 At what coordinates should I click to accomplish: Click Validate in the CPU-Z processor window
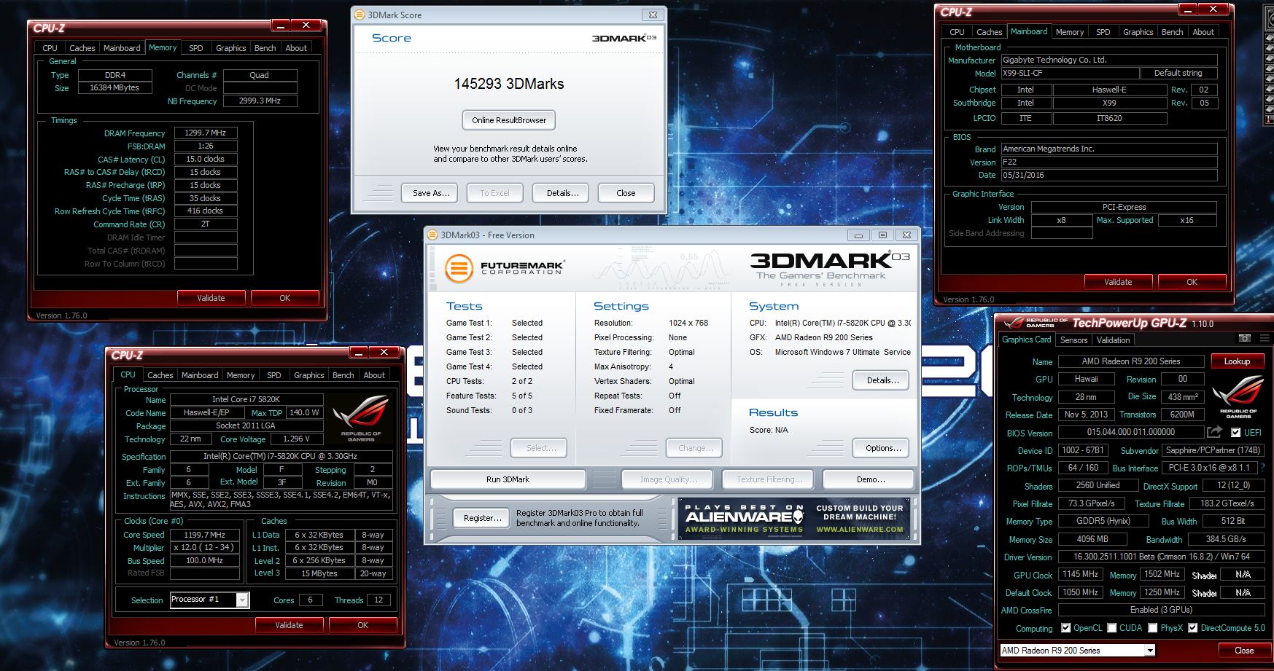[289, 625]
